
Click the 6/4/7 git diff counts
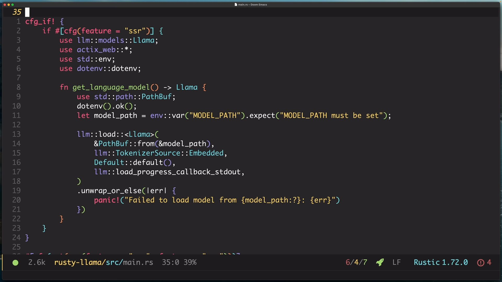[x=356, y=262]
